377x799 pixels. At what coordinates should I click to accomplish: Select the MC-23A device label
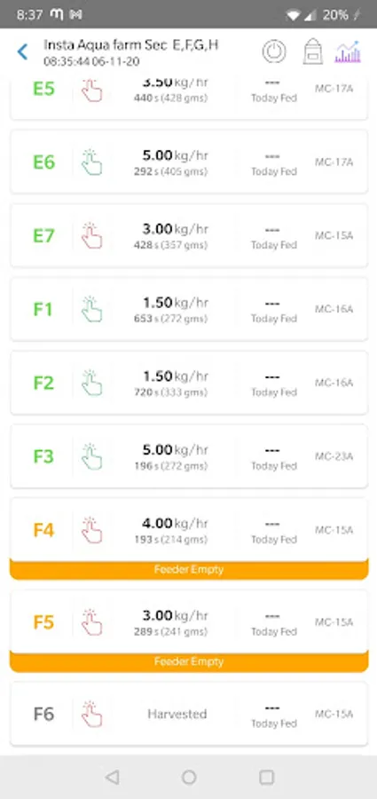coord(334,456)
